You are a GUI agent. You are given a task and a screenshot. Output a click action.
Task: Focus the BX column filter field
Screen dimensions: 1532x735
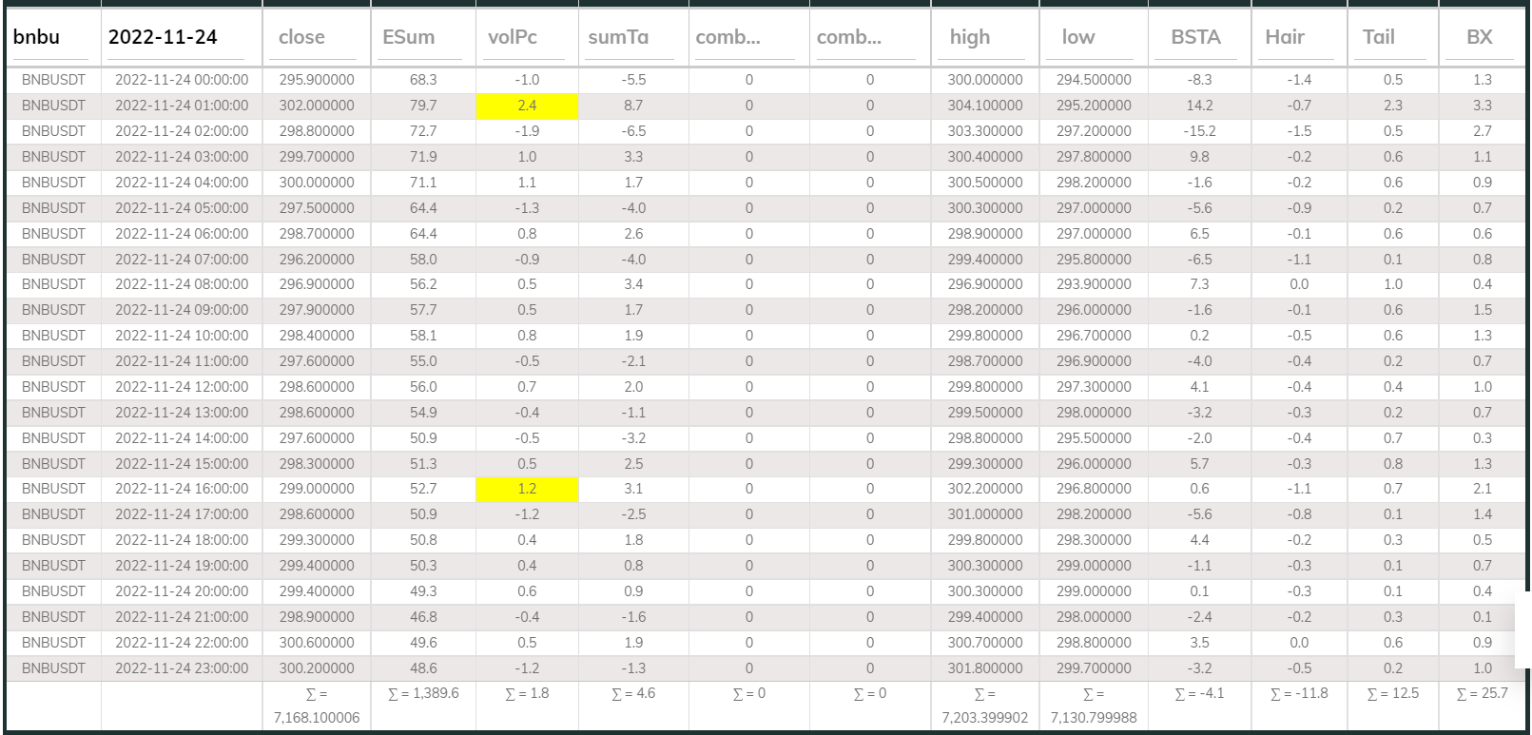[1482, 38]
